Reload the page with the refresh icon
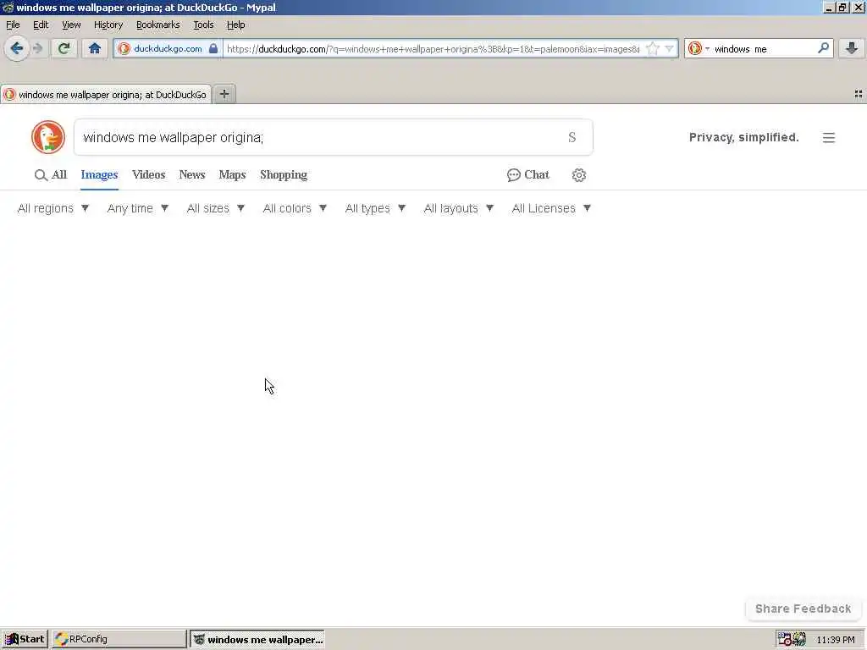Image resolution: width=867 pixels, height=650 pixels. tap(64, 48)
